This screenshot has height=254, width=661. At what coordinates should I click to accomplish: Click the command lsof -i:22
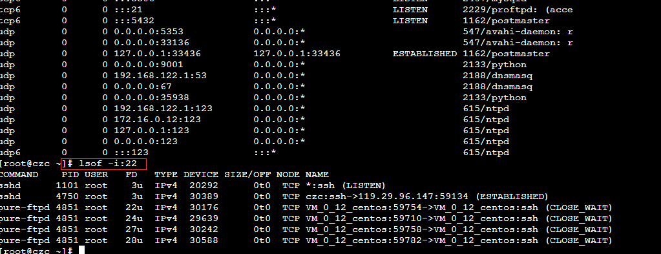pyautogui.click(x=108, y=164)
